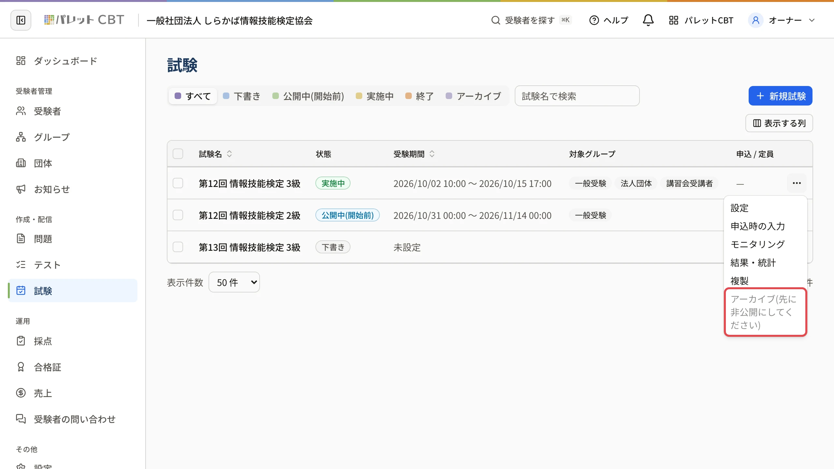
Task: Select 申込時の入力 in the row menu
Action: [766, 226]
